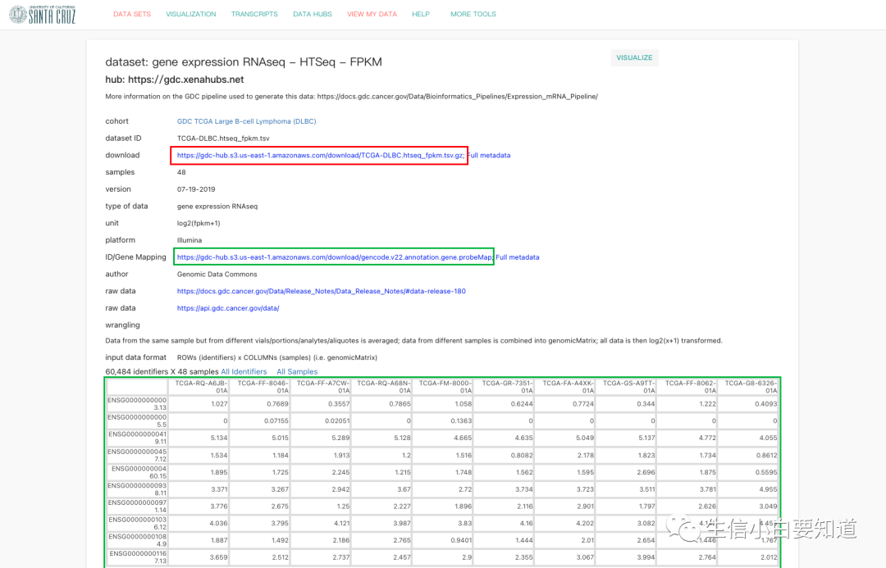Click the TCGA-RQ-A6JB-01A column header

pyautogui.click(x=199, y=387)
